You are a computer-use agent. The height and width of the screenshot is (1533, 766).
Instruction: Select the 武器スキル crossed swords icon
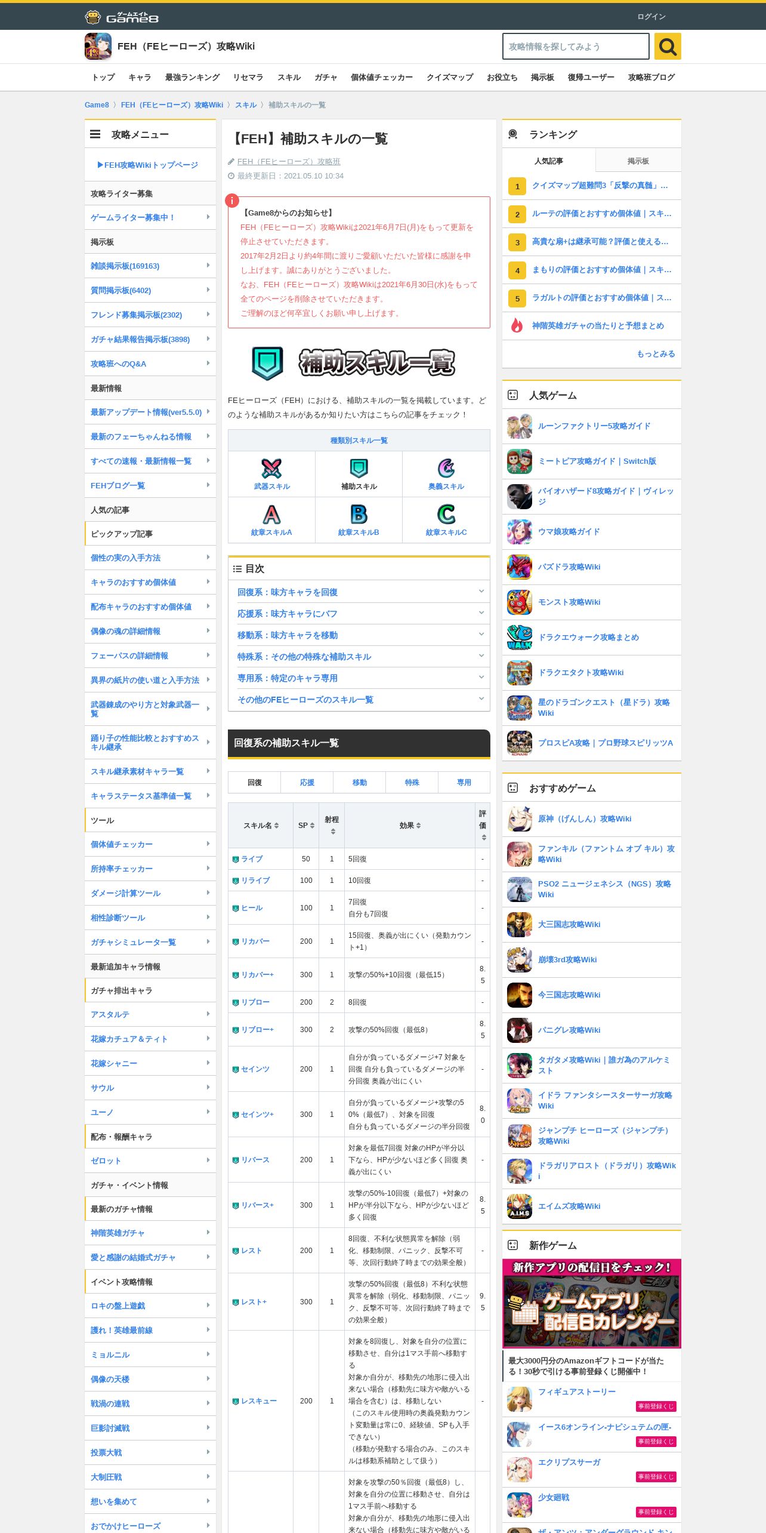coord(271,469)
